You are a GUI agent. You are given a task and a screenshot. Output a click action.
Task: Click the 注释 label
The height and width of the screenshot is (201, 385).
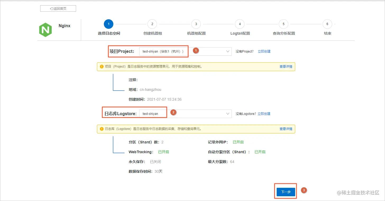tap(133, 80)
